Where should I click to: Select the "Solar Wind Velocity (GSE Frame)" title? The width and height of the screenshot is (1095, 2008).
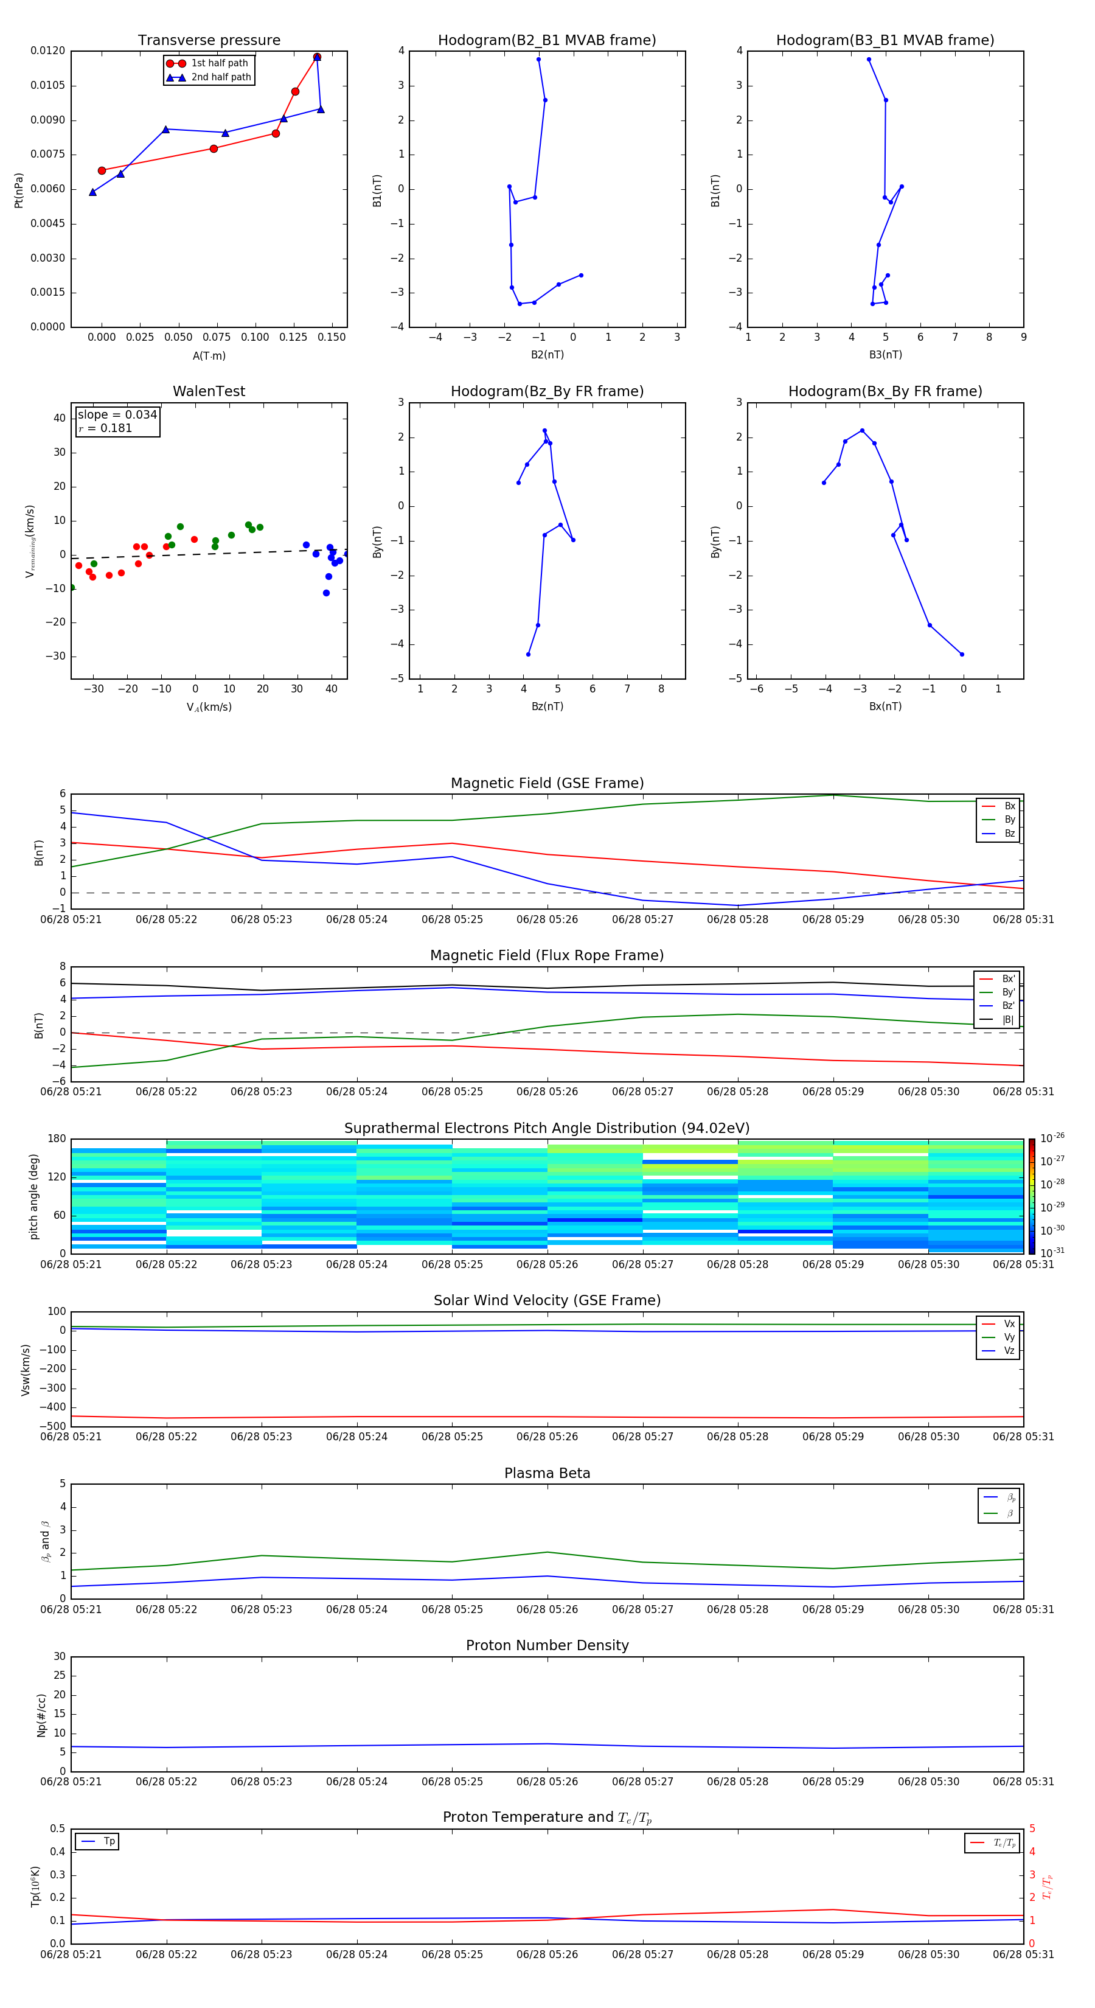[x=547, y=1301]
